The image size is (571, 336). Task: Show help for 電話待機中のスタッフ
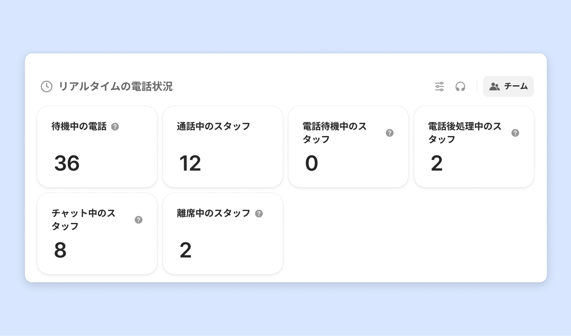389,133
